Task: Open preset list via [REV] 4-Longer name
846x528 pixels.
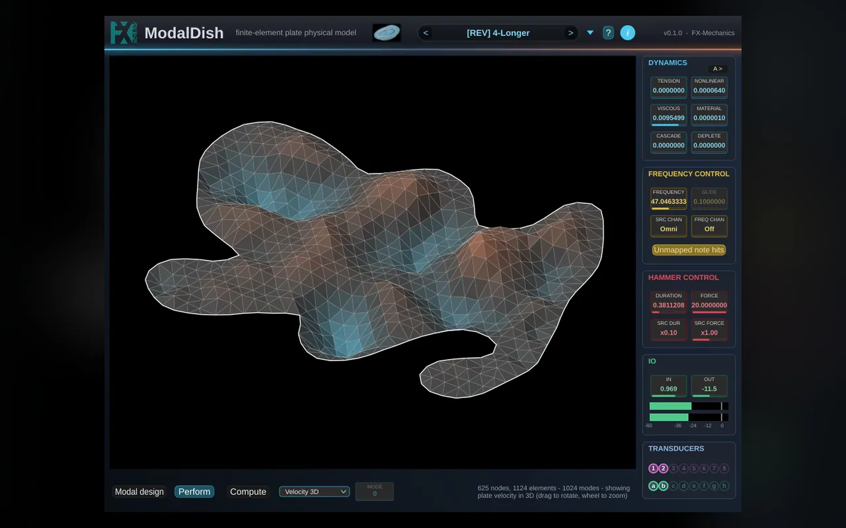Action: 498,33
